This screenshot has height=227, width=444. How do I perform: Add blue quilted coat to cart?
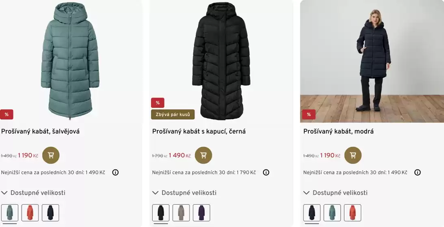(353, 155)
